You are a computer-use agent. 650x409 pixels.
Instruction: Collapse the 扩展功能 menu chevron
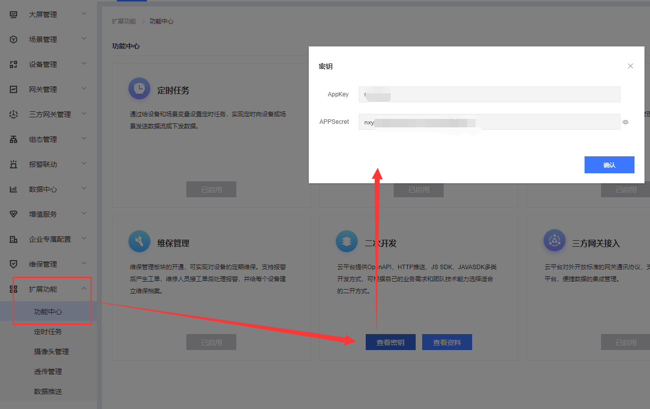[x=84, y=289]
